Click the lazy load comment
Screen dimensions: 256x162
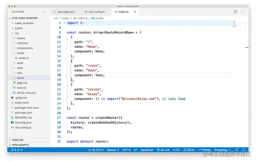174,99
